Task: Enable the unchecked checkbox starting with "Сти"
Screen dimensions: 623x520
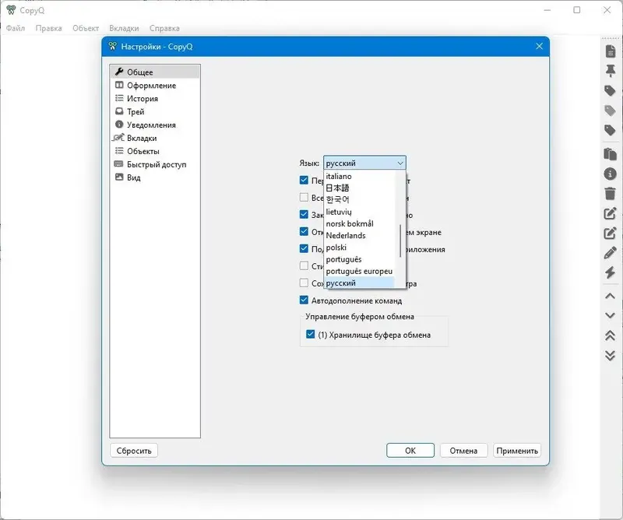Action: (x=304, y=265)
